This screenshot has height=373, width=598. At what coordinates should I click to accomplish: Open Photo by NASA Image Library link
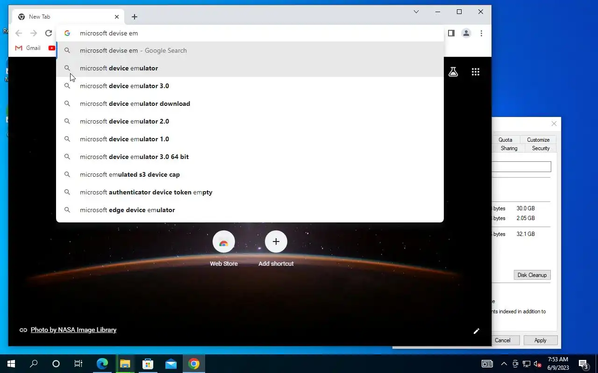(x=73, y=330)
